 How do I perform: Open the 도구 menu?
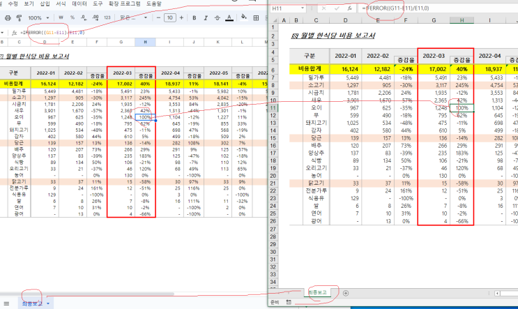click(x=98, y=3)
